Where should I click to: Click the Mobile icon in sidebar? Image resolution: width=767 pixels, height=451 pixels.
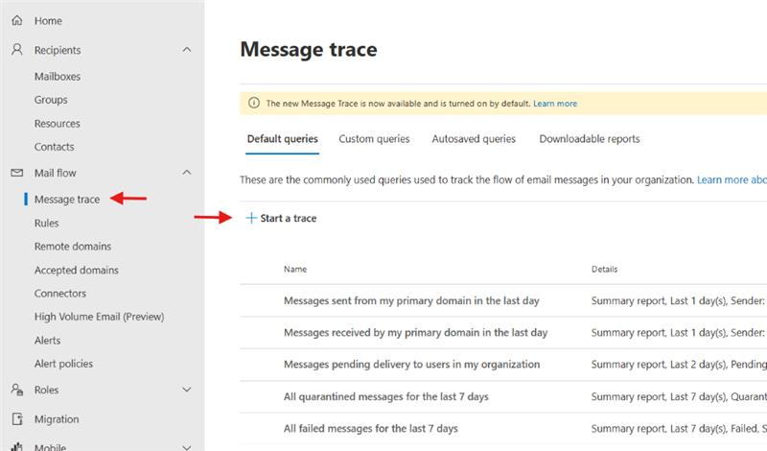tap(17, 446)
